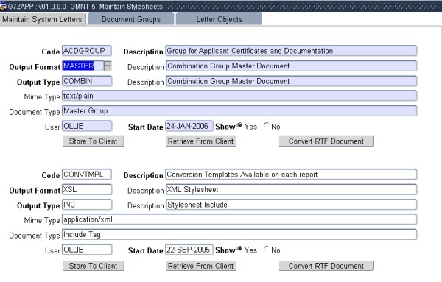Click first Convert RTF Document button
Viewport: 442px width, 282px height.
(326, 141)
